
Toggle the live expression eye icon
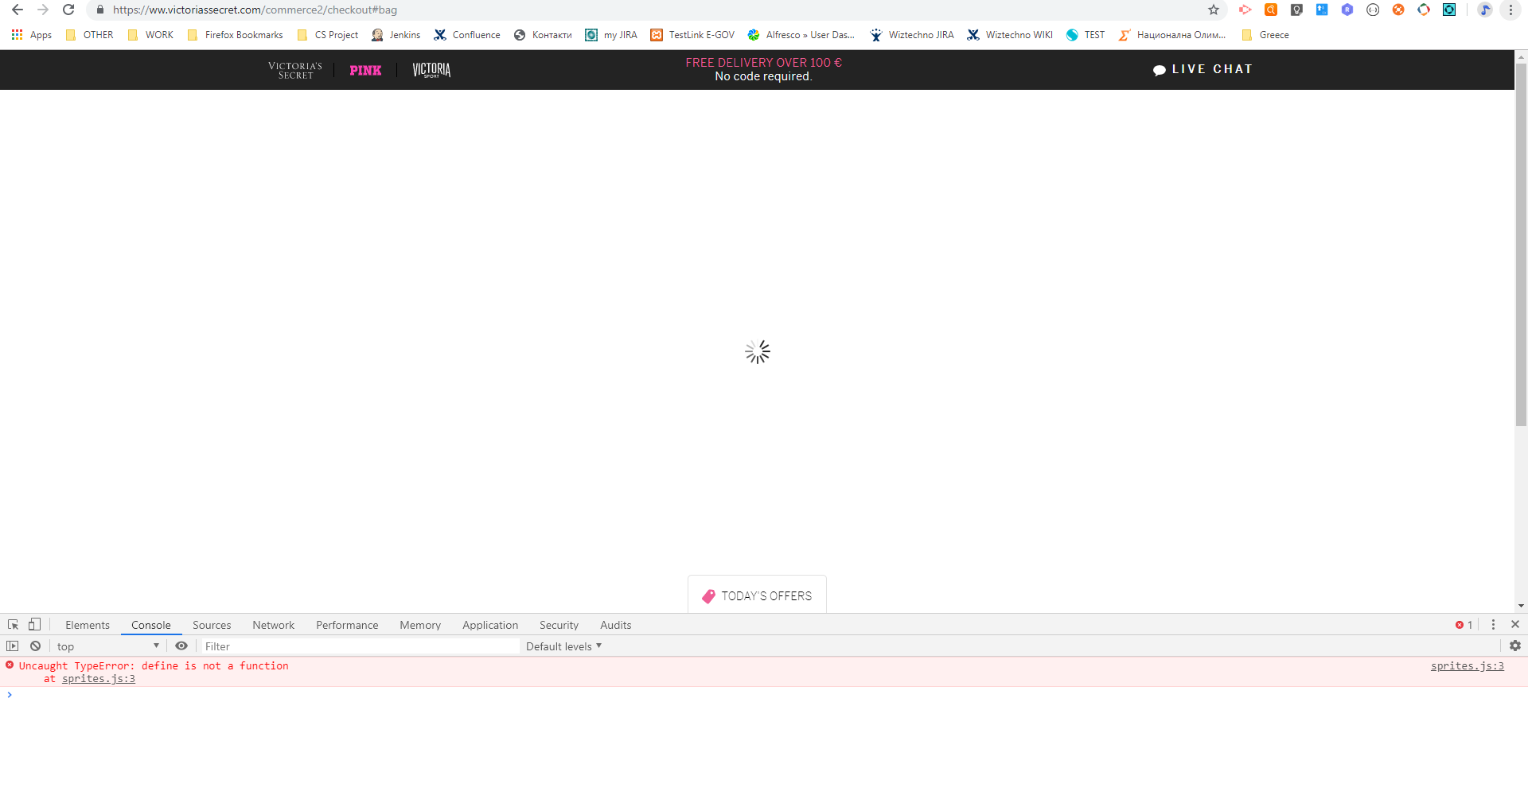(181, 646)
